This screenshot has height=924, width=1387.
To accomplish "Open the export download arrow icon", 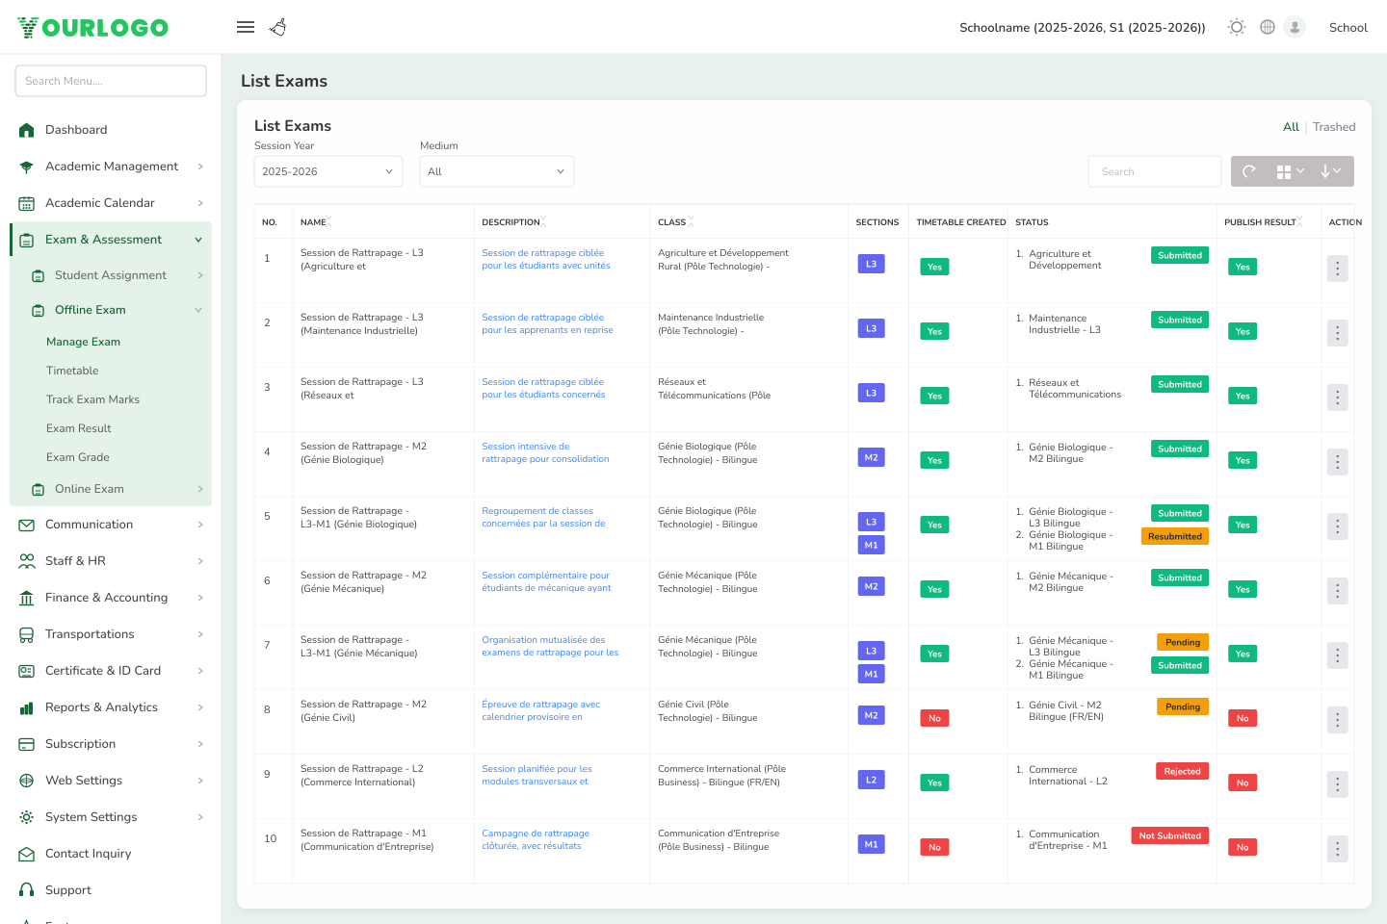I will click(1331, 171).
